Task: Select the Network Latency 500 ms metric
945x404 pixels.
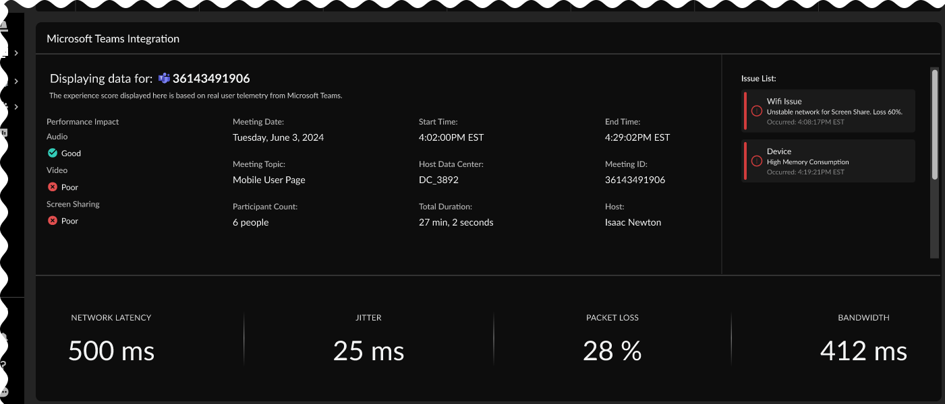Action: (111, 351)
